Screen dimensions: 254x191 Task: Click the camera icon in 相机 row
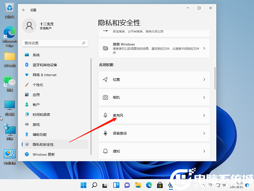[105, 98]
